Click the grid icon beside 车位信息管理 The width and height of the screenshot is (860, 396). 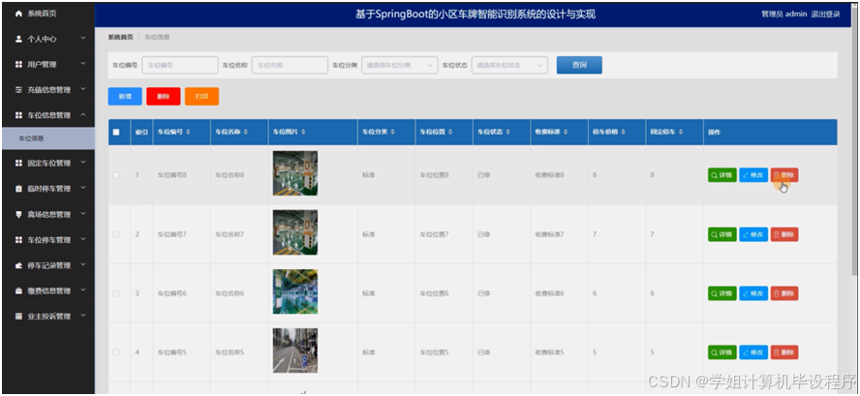pyautogui.click(x=18, y=115)
